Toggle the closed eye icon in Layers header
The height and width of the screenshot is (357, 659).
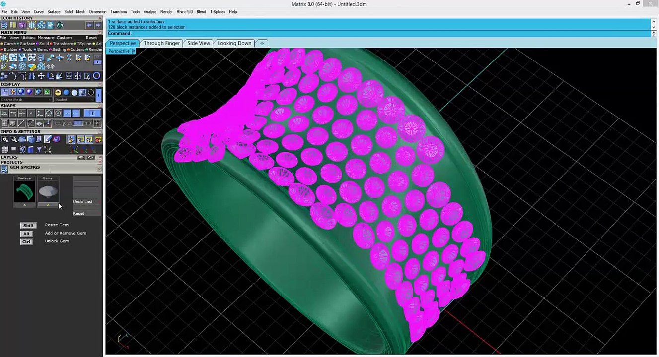[x=81, y=158]
